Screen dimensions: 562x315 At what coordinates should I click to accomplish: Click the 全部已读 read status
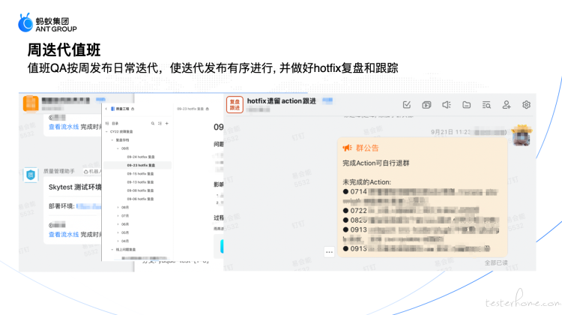pyautogui.click(x=496, y=262)
